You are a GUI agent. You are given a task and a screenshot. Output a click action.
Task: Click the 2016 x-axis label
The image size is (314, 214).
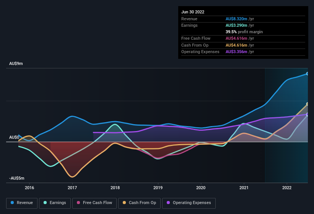click(x=29, y=188)
